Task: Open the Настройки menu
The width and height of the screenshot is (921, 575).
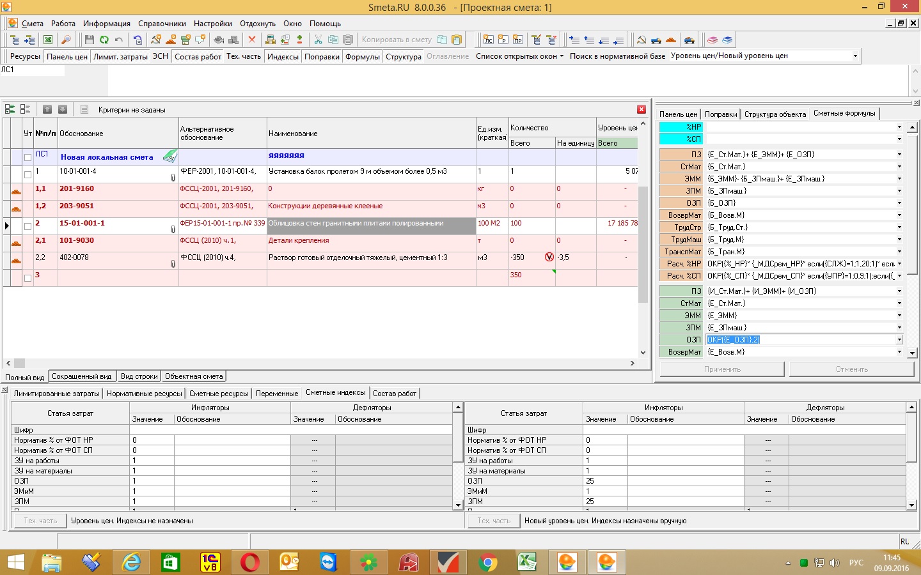Action: point(213,24)
